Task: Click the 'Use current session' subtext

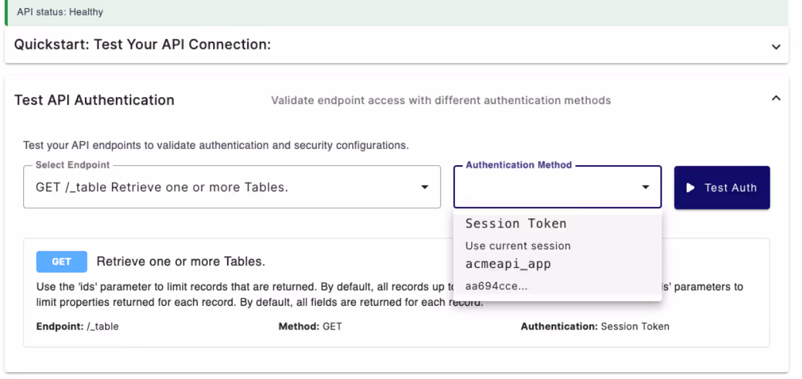Action: coord(518,245)
